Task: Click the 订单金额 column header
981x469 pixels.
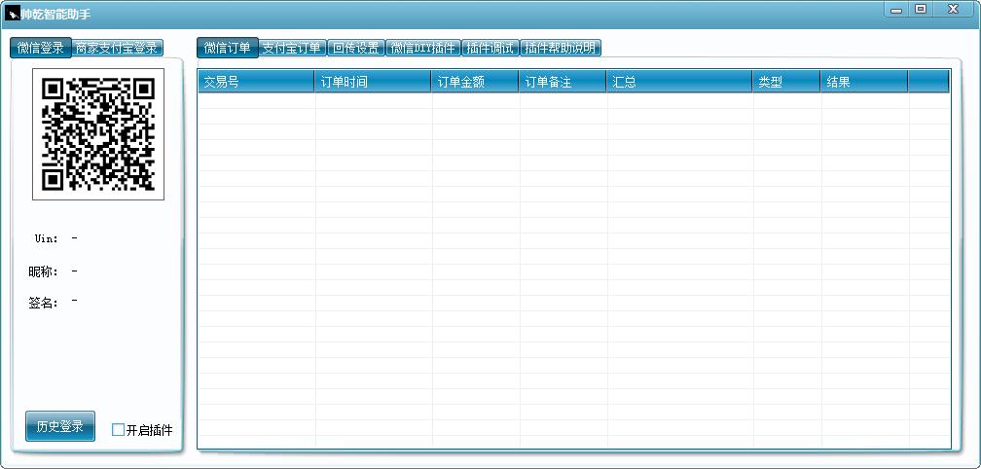Action: (475, 82)
